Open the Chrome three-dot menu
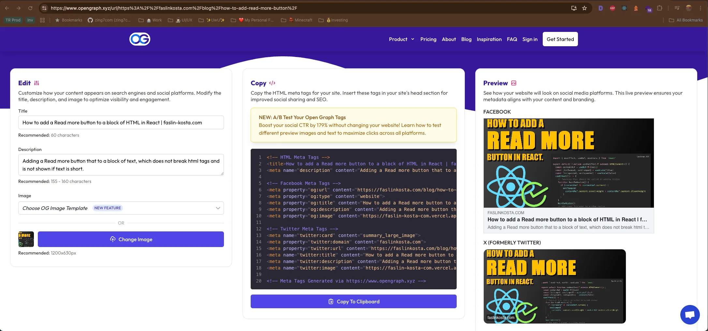This screenshot has width=708, height=331. pyautogui.click(x=701, y=8)
